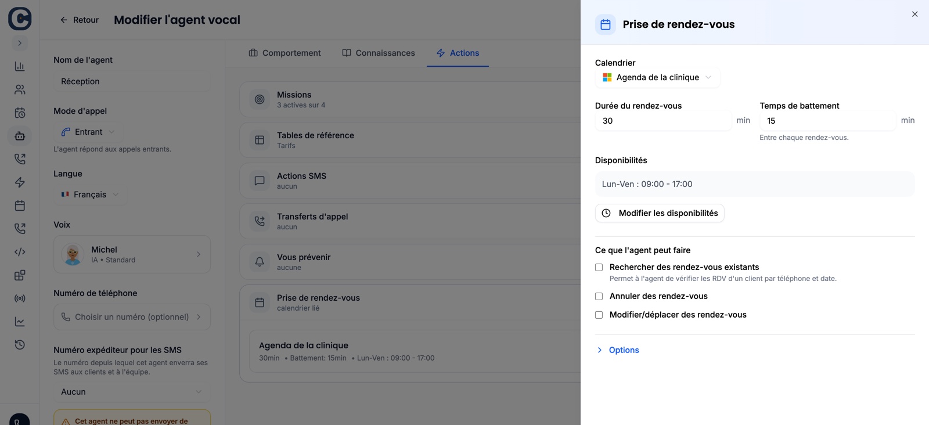Open the calendar-clock sidebar icon

(20, 113)
